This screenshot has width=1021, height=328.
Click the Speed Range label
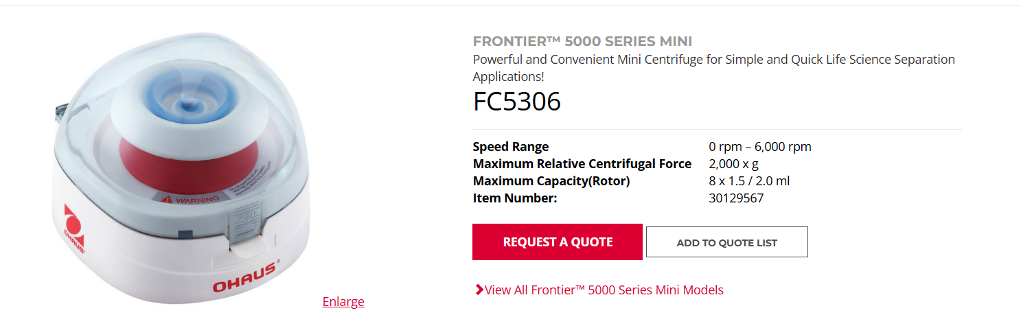(x=511, y=146)
